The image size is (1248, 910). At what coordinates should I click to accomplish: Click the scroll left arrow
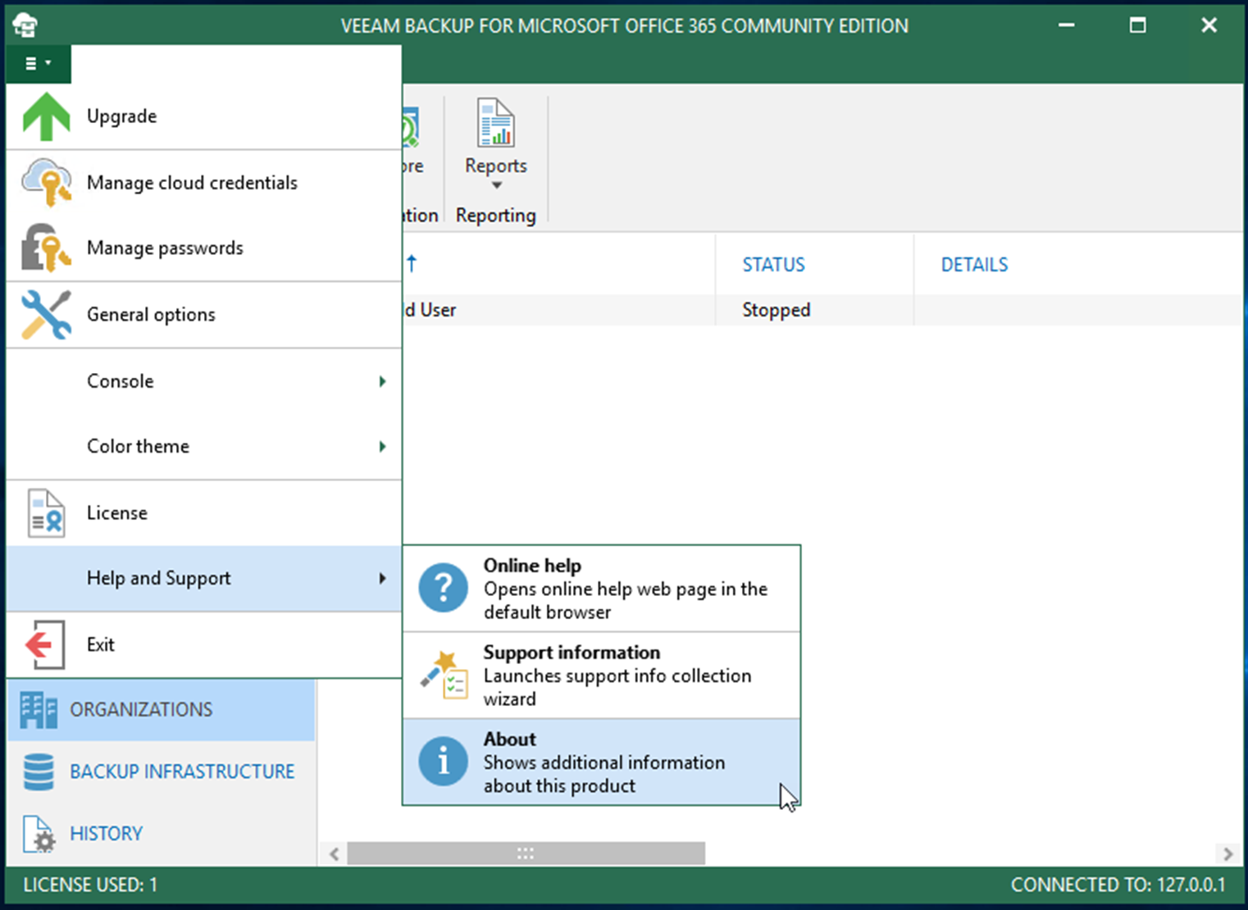coord(335,853)
